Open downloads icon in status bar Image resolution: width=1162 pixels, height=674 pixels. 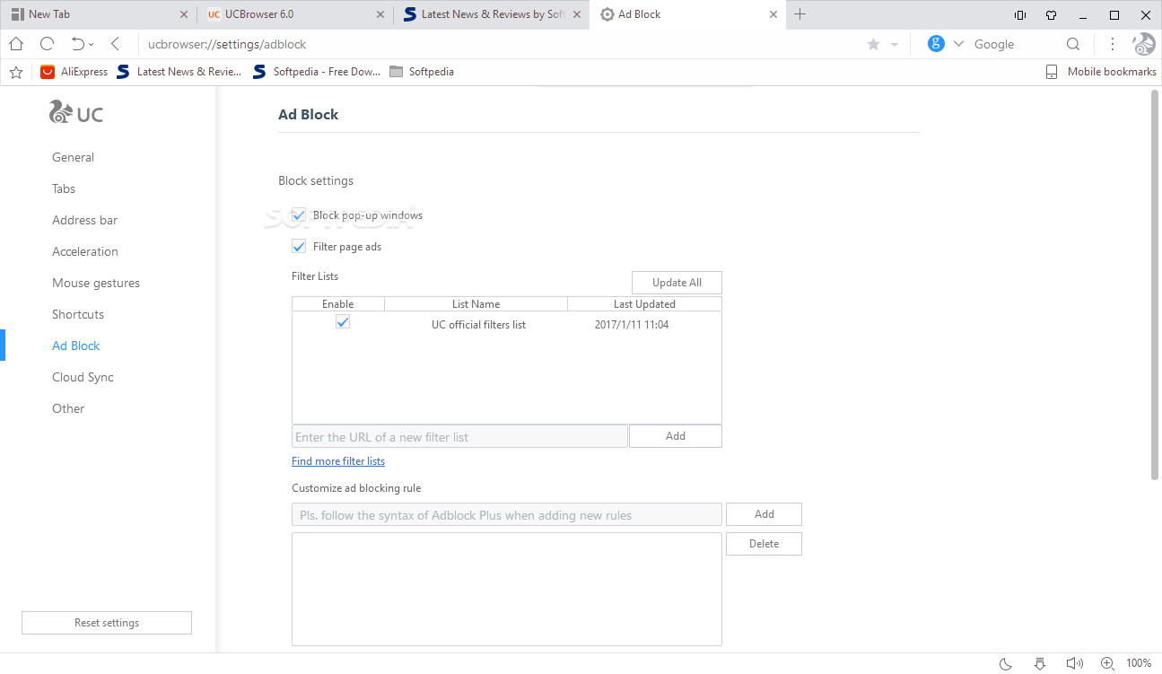[x=1040, y=663]
